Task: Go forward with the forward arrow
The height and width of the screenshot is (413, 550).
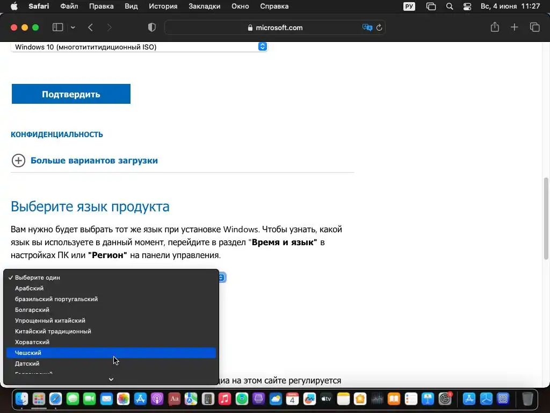Action: tap(109, 27)
